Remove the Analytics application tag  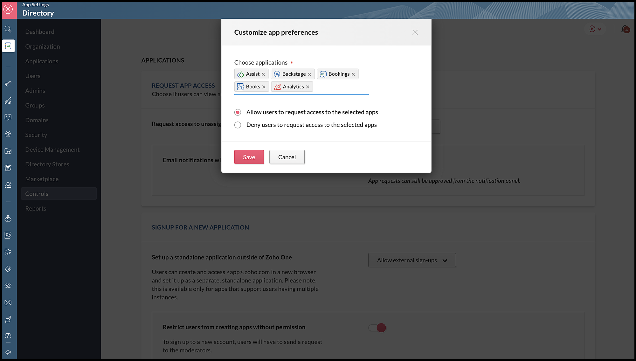[308, 87]
